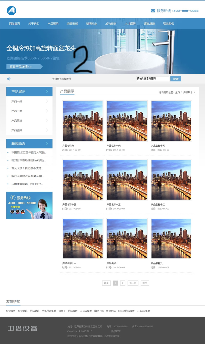The width and height of the screenshot is (205, 344).
Task: Click the speaker announcement icon
Action: point(9,79)
